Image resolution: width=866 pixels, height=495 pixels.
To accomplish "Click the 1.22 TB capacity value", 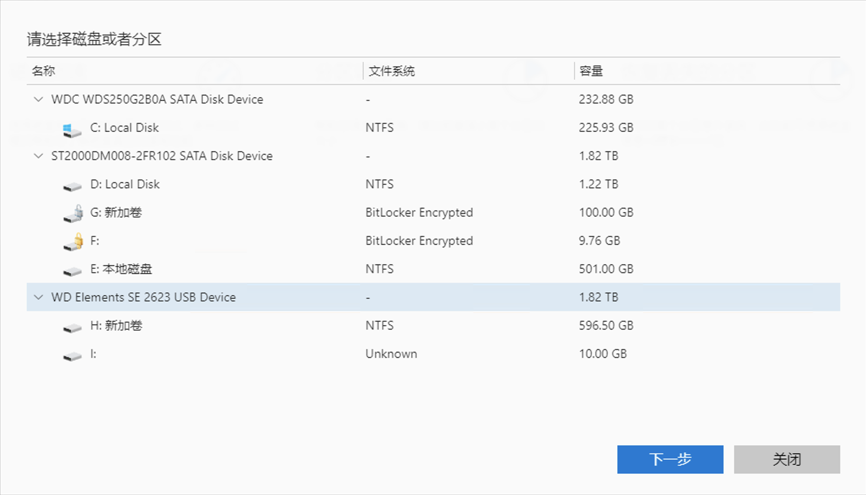I will click(x=599, y=184).
